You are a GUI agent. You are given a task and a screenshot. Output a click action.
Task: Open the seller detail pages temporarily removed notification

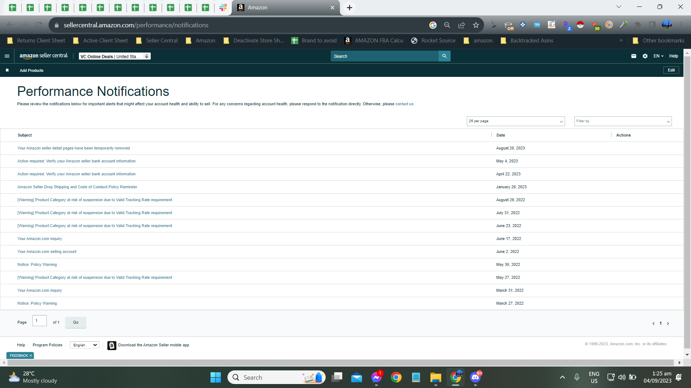[x=74, y=148]
